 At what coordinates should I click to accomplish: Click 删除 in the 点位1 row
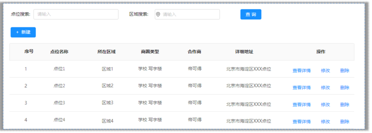tap(345, 71)
